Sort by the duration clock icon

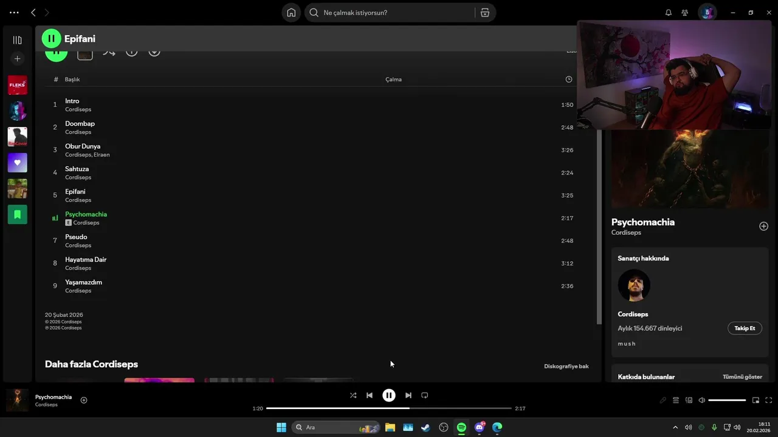coord(569,80)
